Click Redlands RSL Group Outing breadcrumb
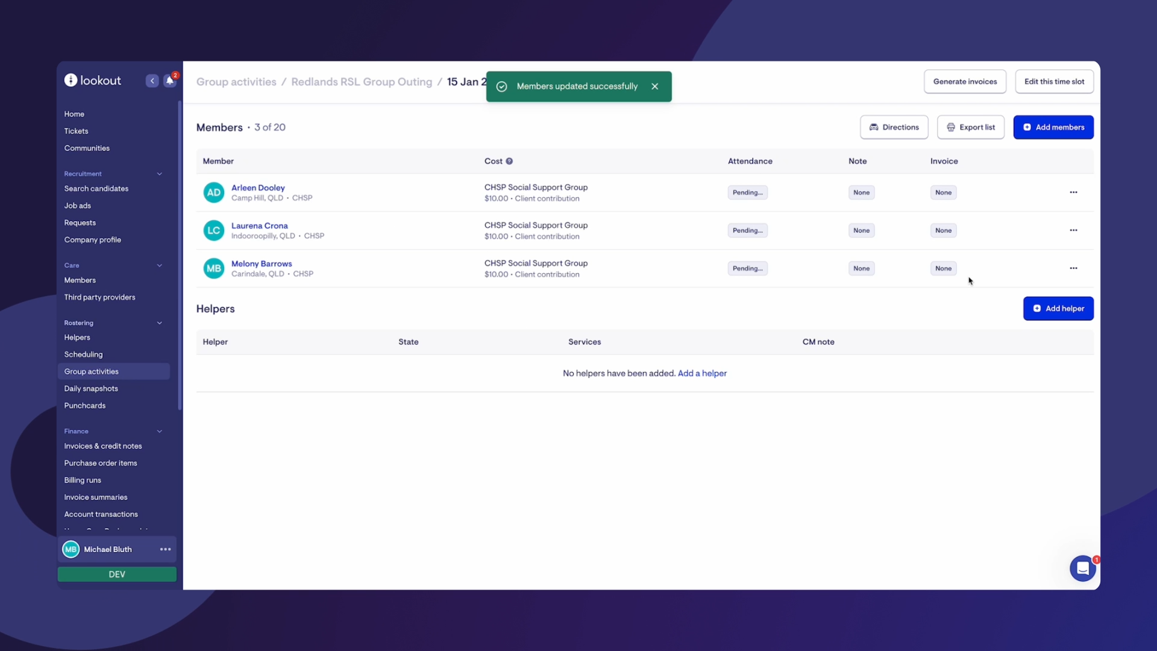This screenshot has height=651, width=1157. pos(362,81)
